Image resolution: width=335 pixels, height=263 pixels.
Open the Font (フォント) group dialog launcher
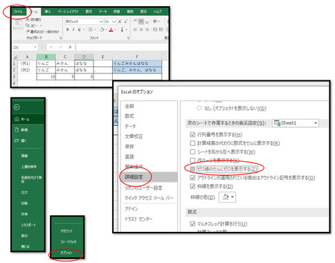128,38
